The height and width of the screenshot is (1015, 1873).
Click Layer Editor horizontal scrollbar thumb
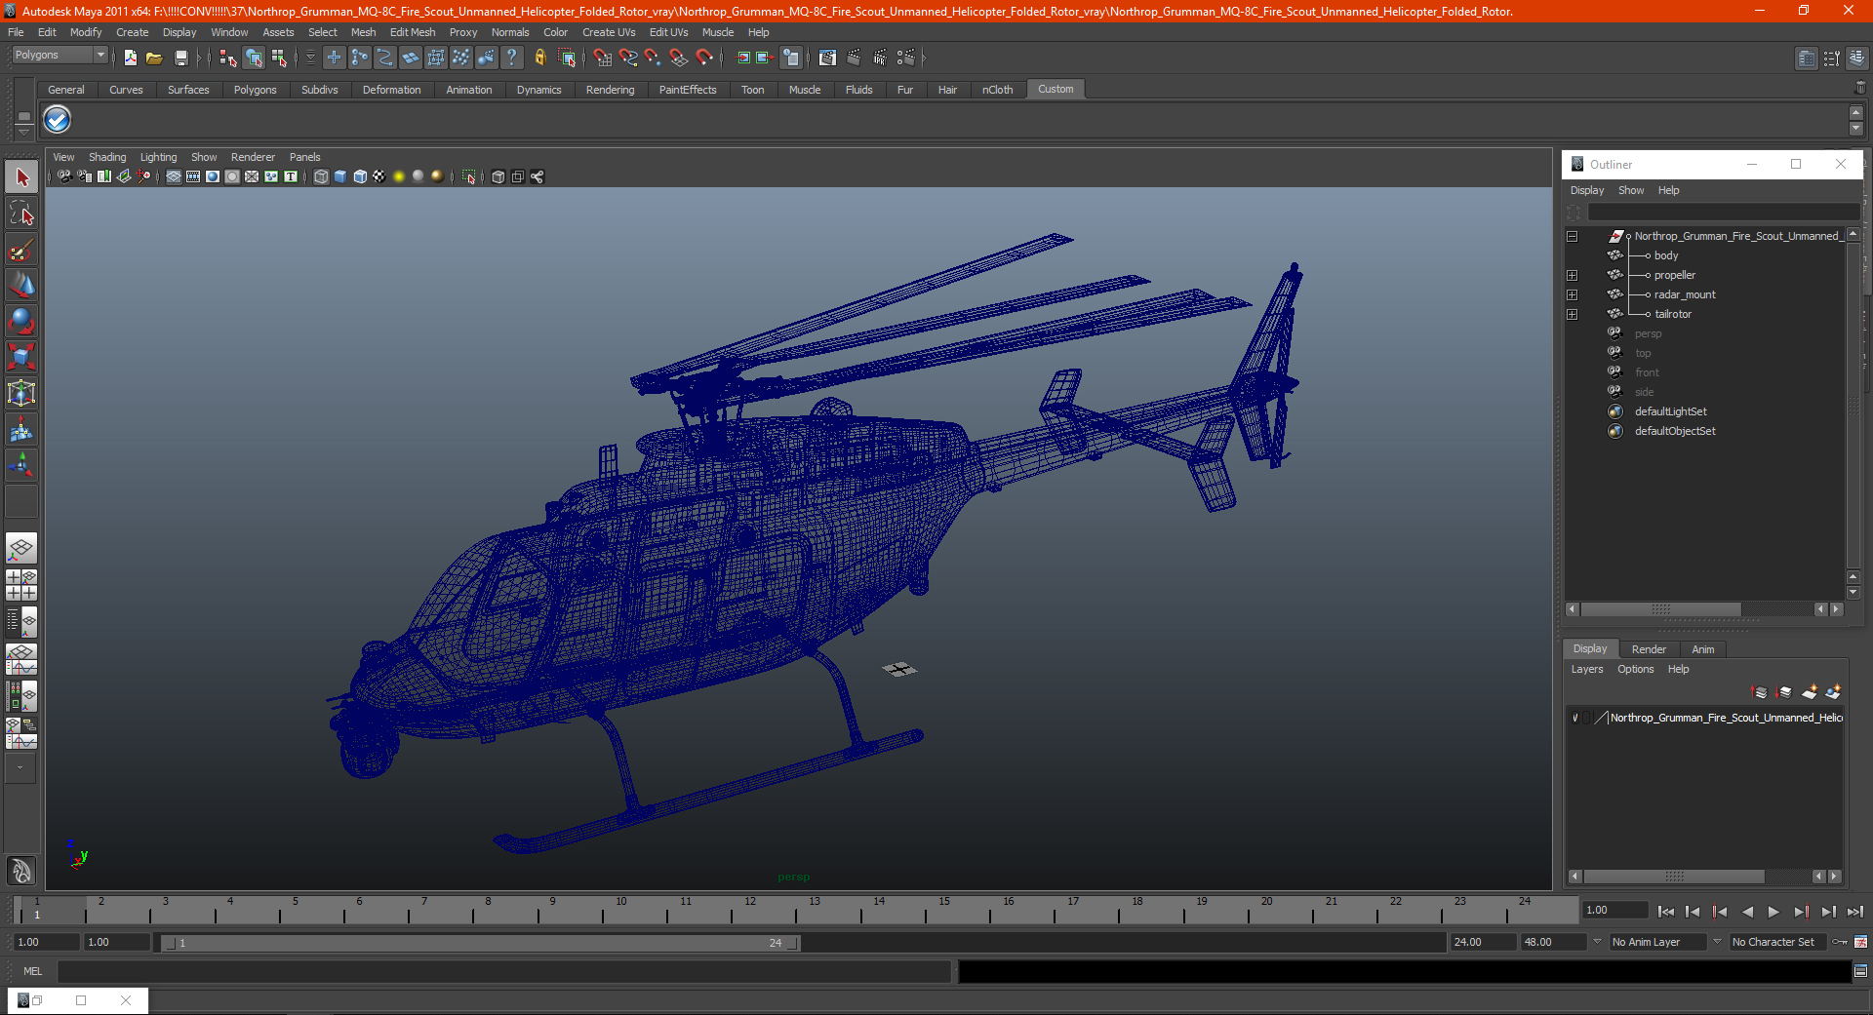coord(1674,877)
